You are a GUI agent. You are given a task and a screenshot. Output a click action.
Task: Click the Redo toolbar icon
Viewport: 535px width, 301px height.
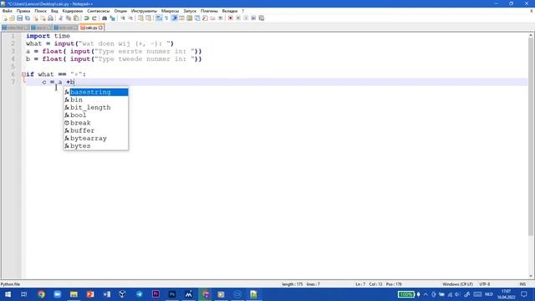[94, 18]
